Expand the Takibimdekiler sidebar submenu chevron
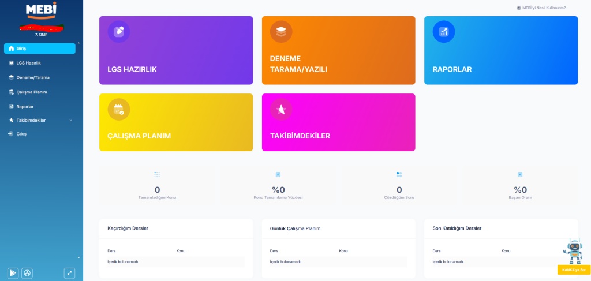Image resolution: width=591 pixels, height=281 pixels. [70, 121]
